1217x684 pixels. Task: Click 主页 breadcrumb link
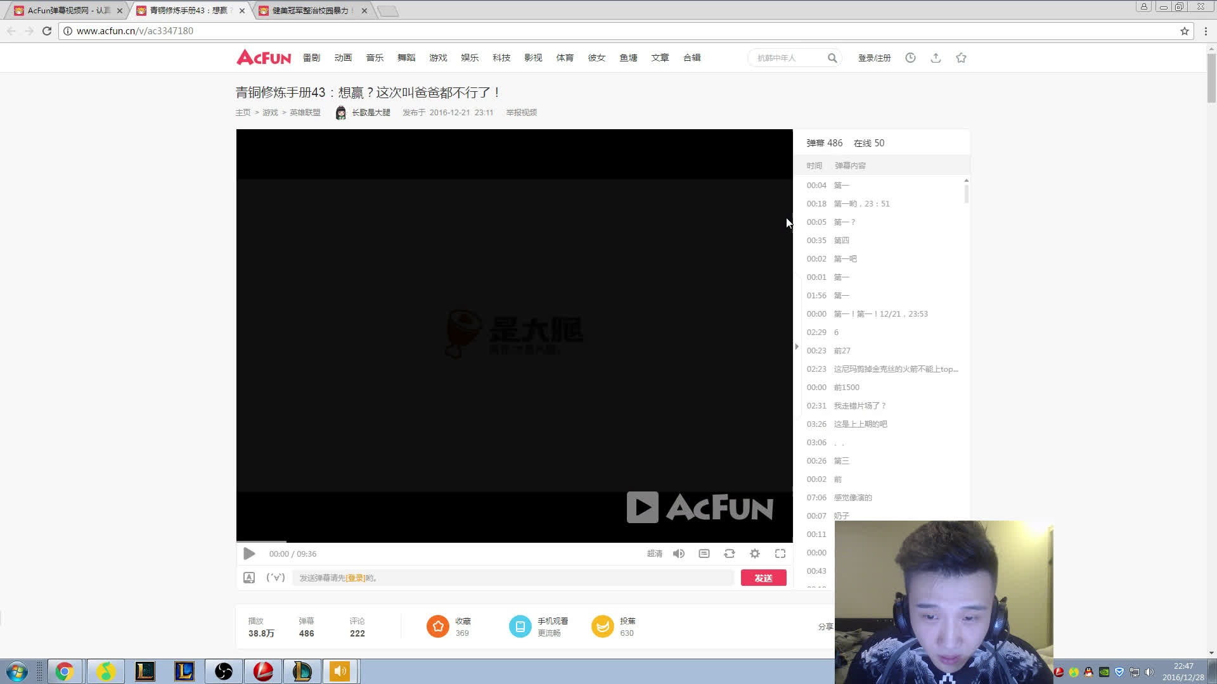click(x=243, y=113)
